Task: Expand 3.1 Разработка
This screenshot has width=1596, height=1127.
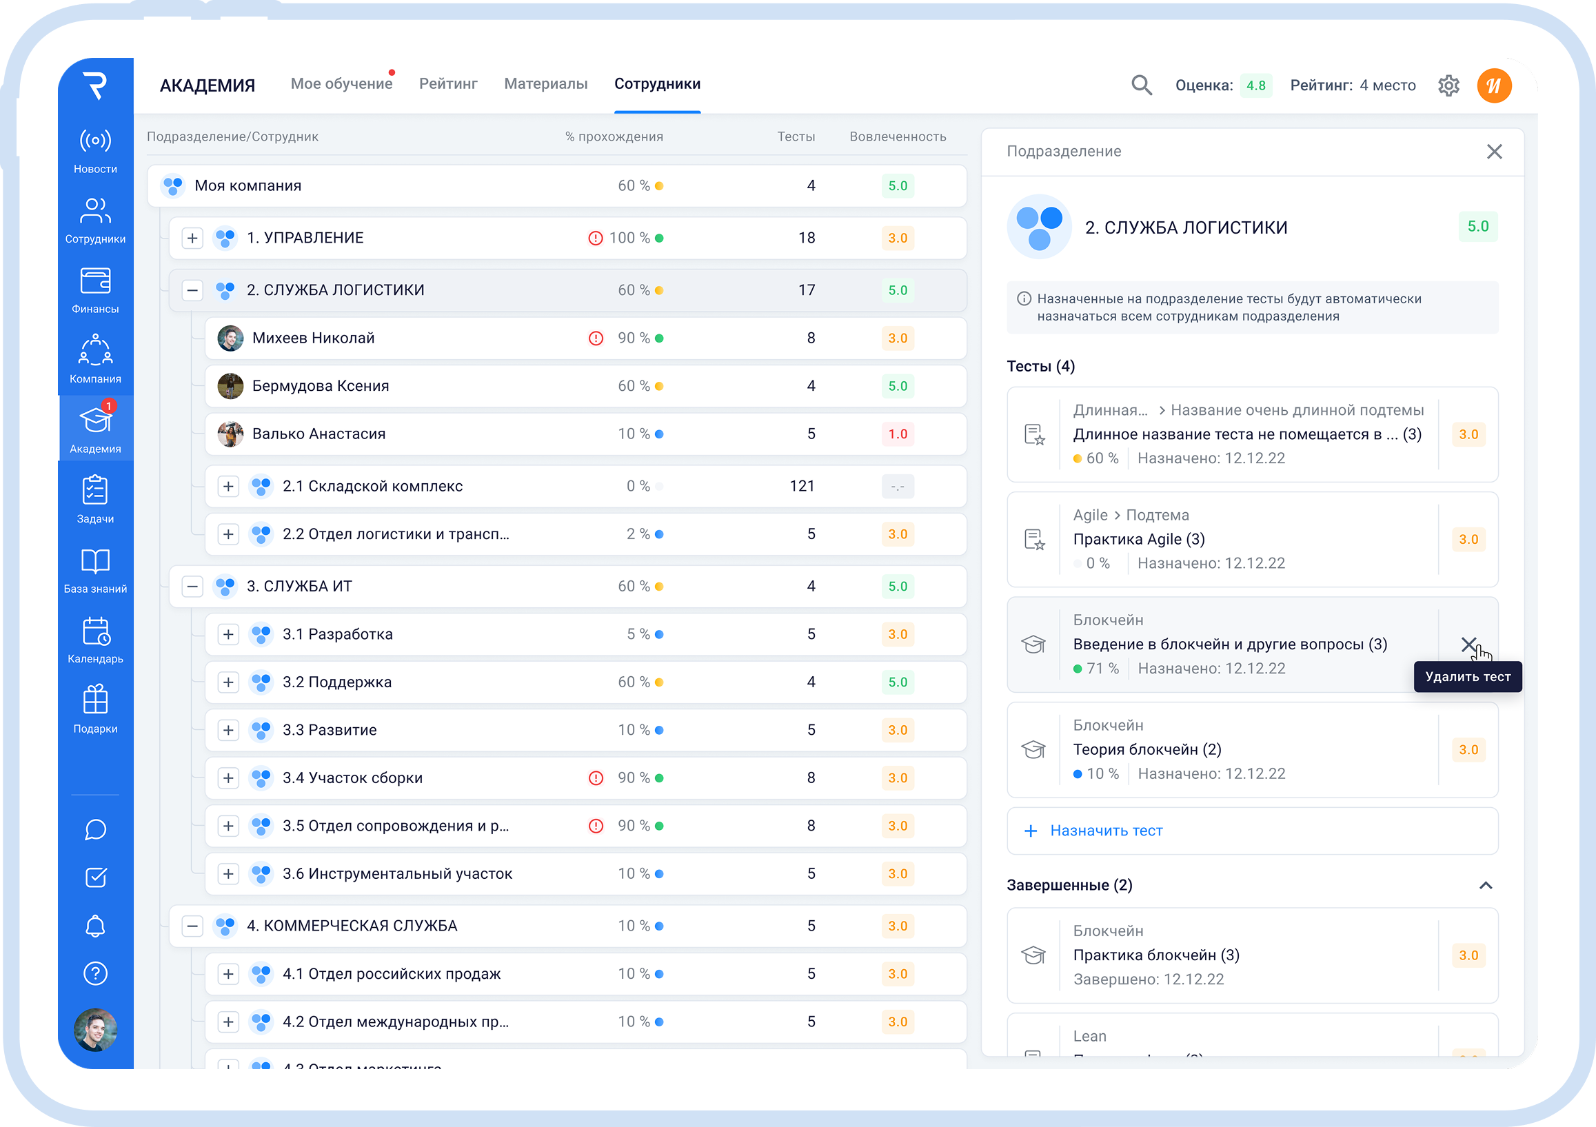Action: (x=228, y=634)
